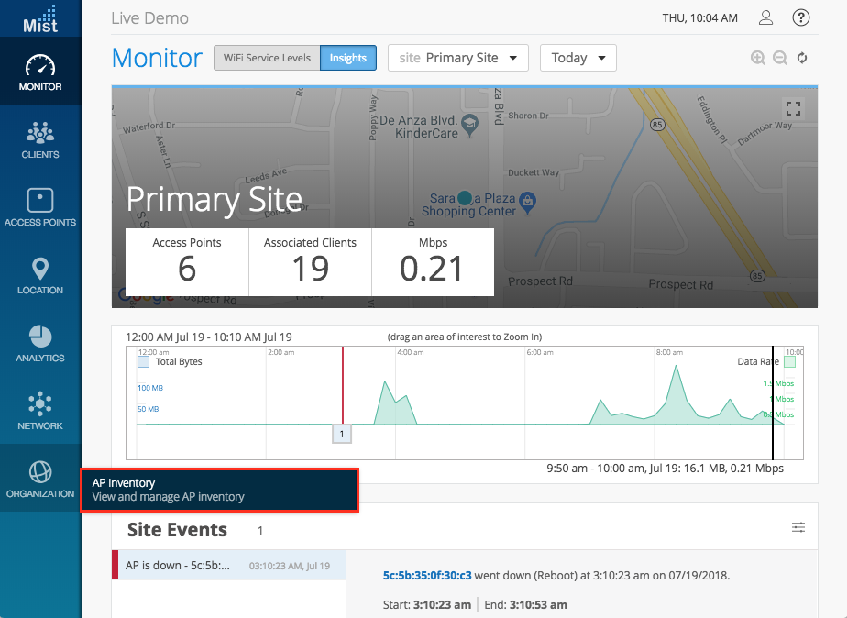The image size is (847, 618).
Task: Open the user account icon
Action: (x=766, y=17)
